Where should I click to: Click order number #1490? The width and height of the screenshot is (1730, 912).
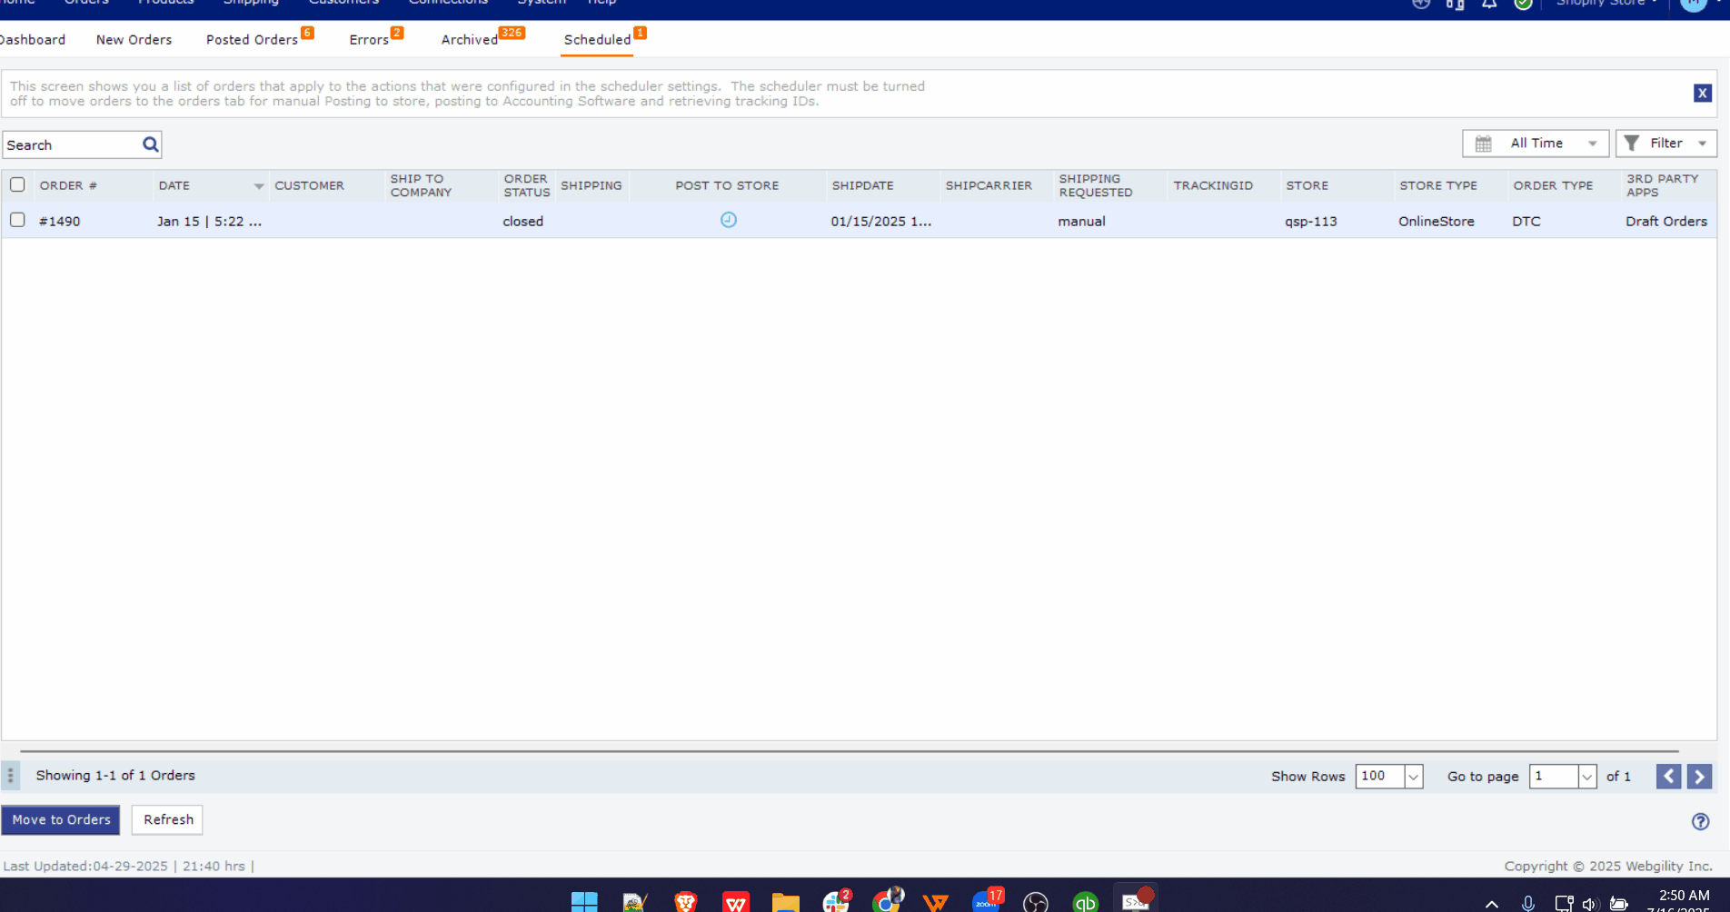coord(60,221)
